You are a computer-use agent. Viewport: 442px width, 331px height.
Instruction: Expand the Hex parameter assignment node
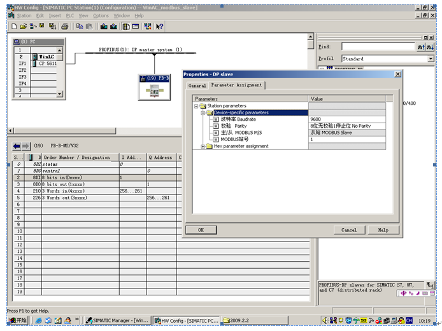203,146
